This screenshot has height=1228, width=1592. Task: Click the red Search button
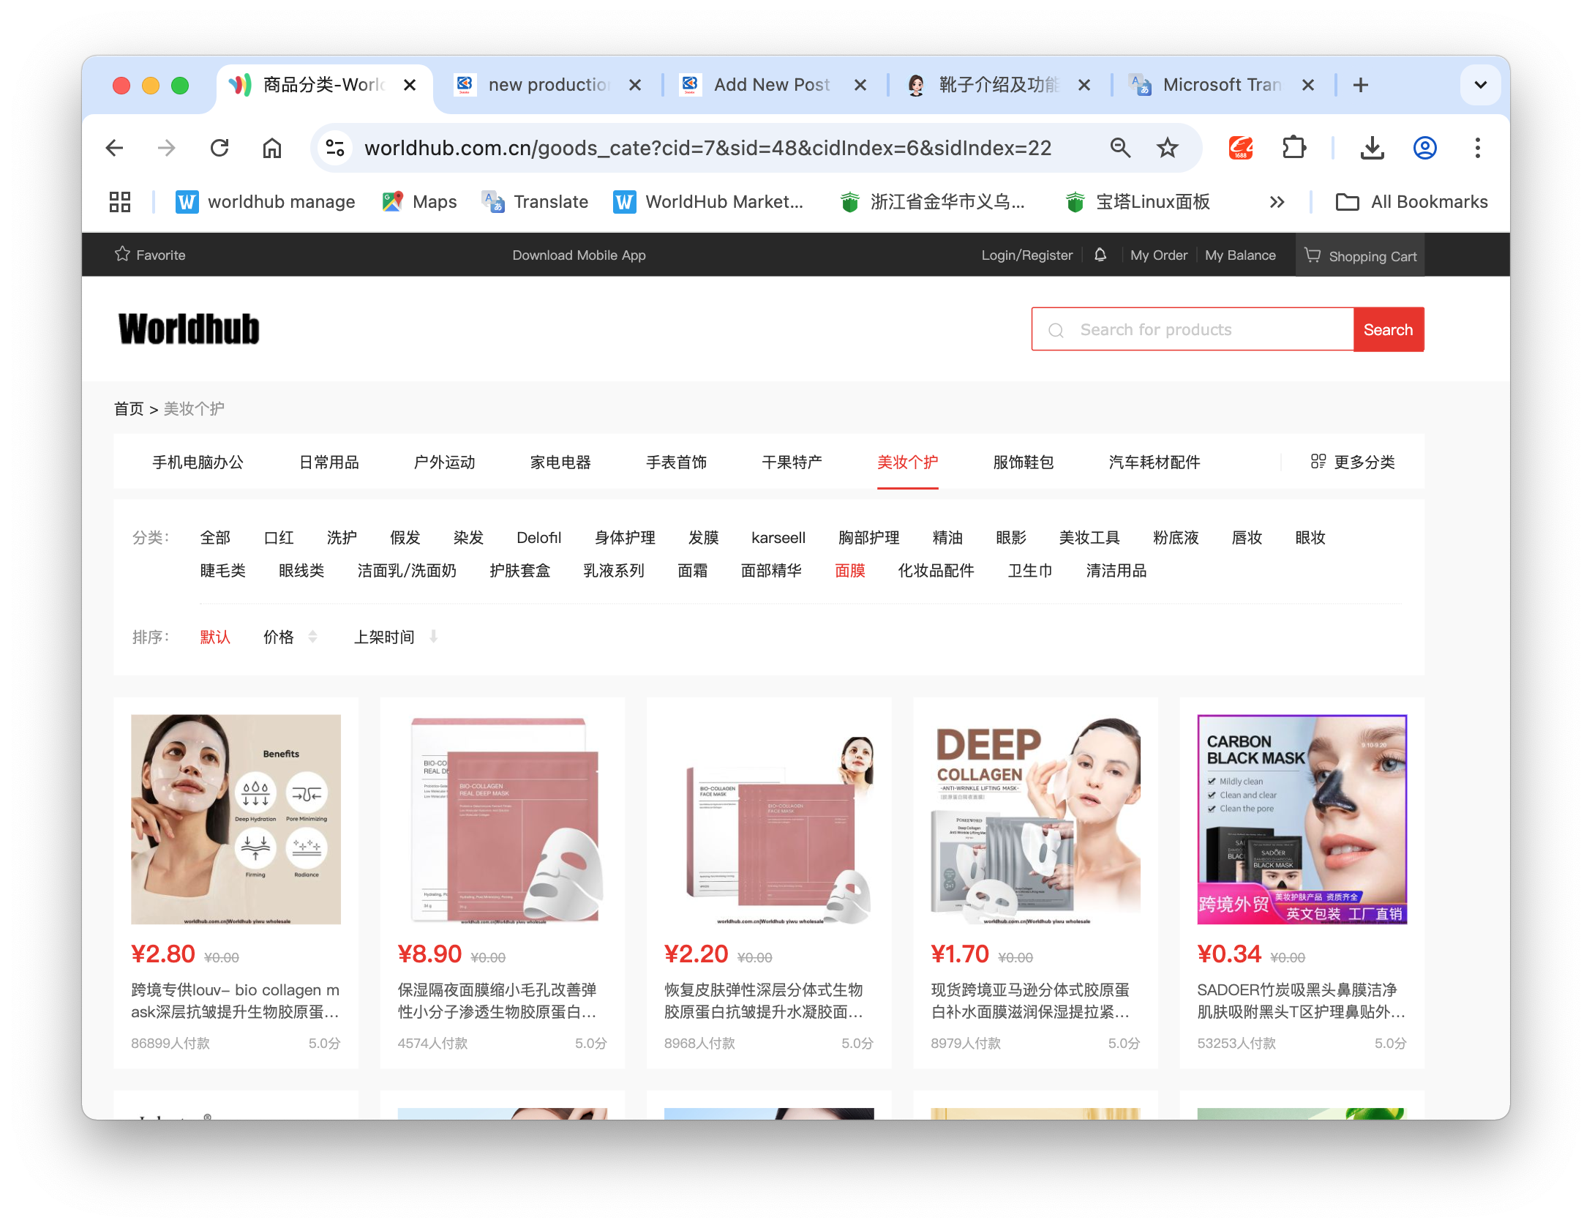click(x=1388, y=329)
